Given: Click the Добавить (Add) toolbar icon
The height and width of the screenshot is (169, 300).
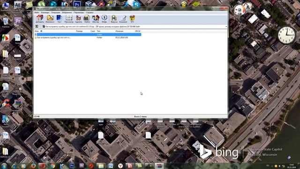Looking at the screenshot, I should [39, 19].
